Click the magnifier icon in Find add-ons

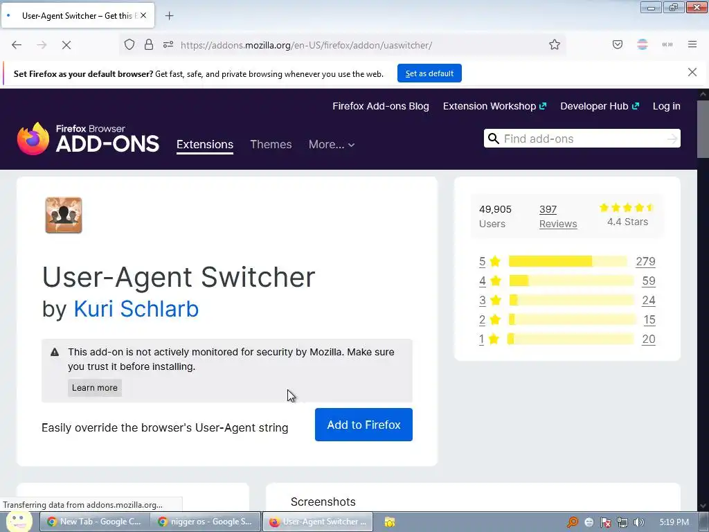click(x=494, y=139)
